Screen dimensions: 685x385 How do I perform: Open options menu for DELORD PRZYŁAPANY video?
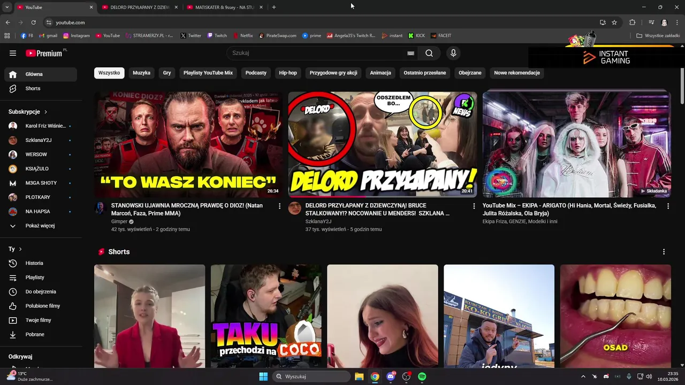coord(474,206)
